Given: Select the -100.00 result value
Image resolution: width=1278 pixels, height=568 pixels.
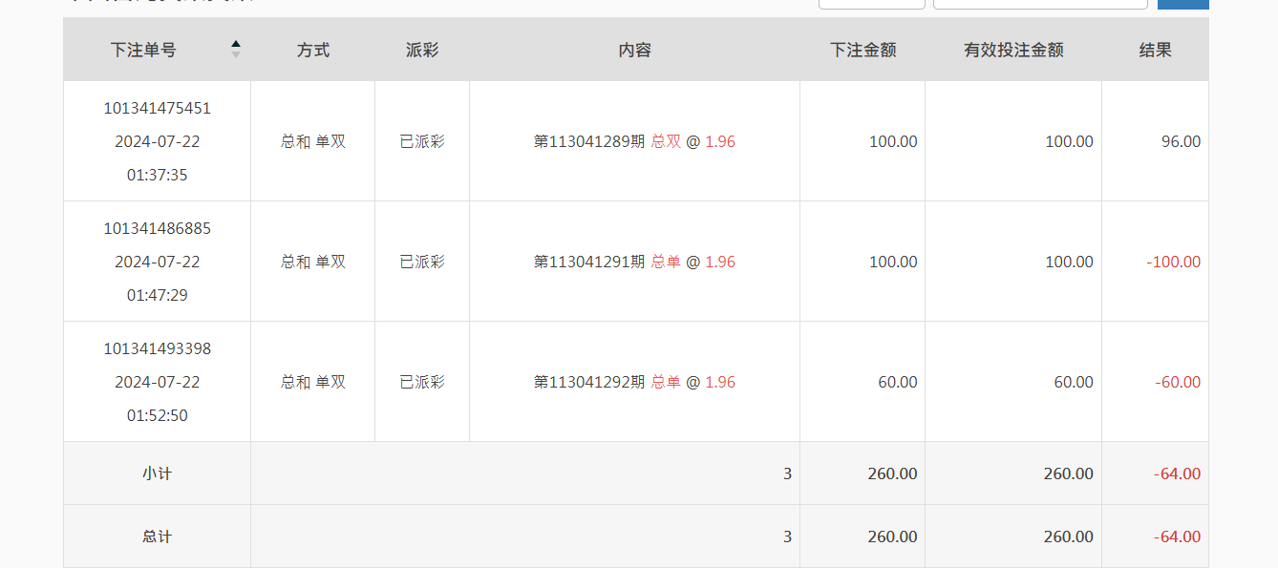Looking at the screenshot, I should pos(1174,263).
